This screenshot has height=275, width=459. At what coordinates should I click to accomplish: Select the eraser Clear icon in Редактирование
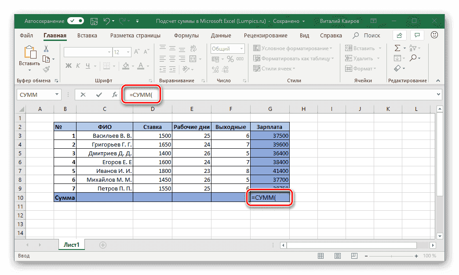tap(397, 68)
